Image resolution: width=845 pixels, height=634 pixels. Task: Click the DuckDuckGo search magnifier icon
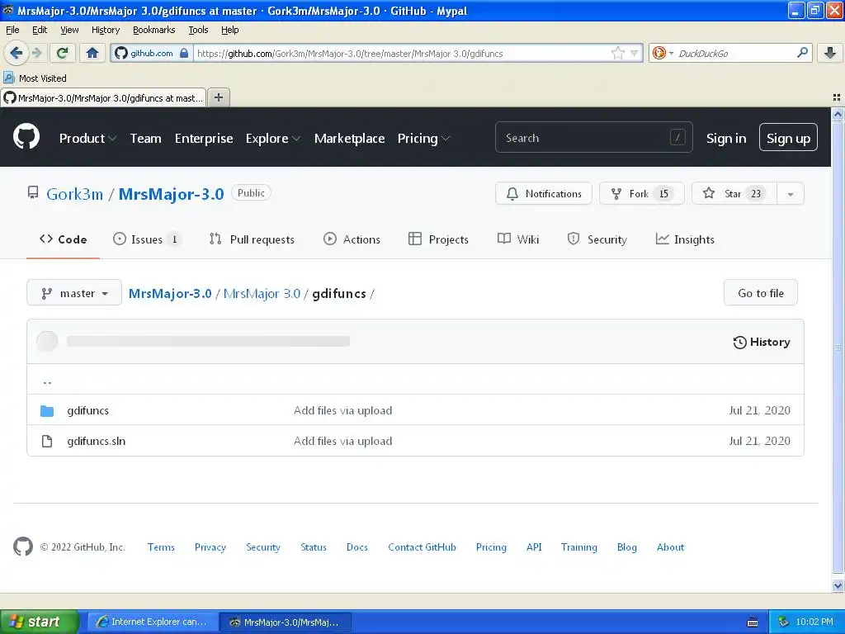(802, 53)
